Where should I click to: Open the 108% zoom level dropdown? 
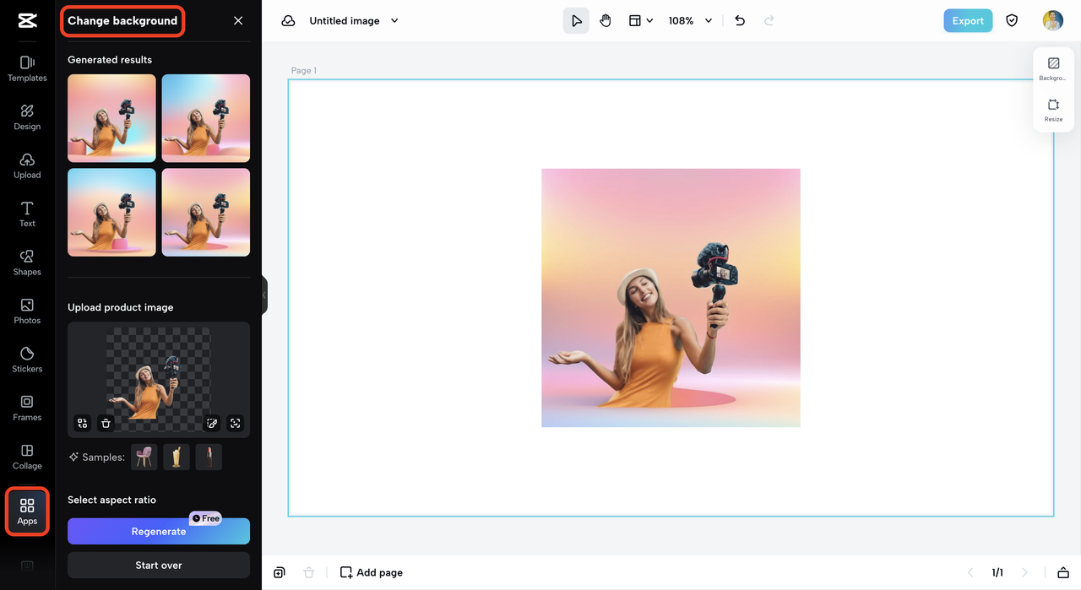coord(690,20)
